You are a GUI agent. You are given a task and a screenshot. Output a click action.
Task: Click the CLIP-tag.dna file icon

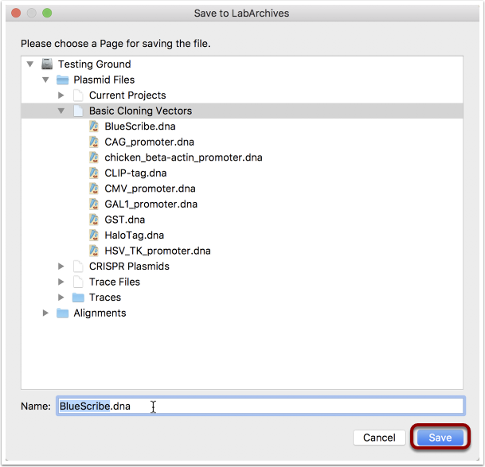(94, 173)
